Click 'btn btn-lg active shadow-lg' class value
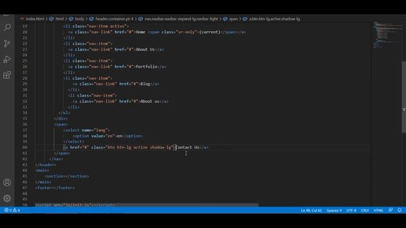 point(140,148)
